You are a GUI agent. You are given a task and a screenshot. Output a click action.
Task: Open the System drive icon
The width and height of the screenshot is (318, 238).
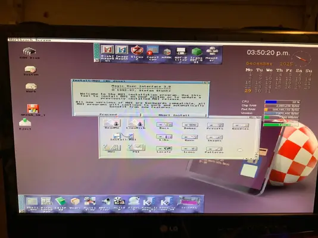(31, 70)
